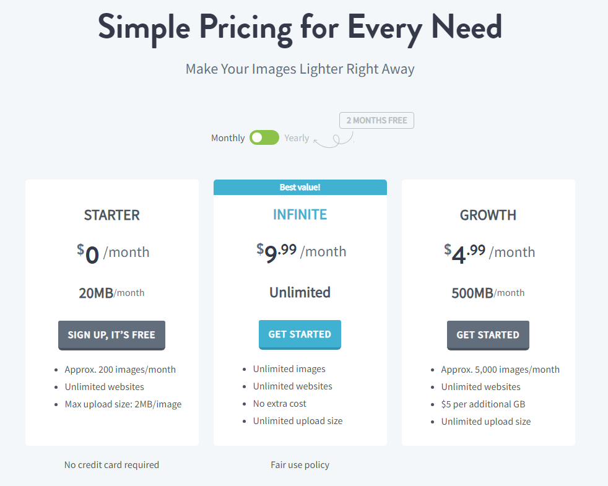Toggle the Monthly/Yearly billing switch

pos(264,137)
